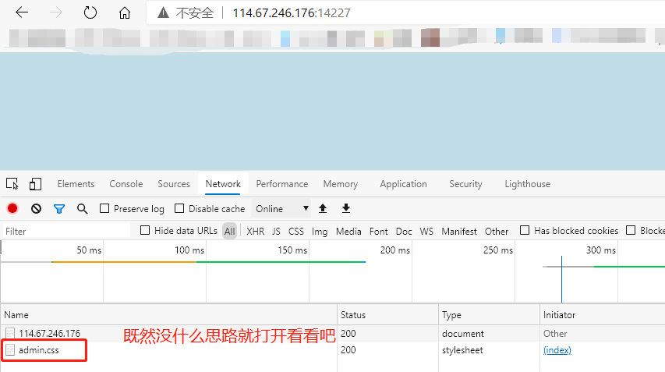The width and height of the screenshot is (665, 372).
Task: Switch to the Console tab
Action: (x=126, y=184)
